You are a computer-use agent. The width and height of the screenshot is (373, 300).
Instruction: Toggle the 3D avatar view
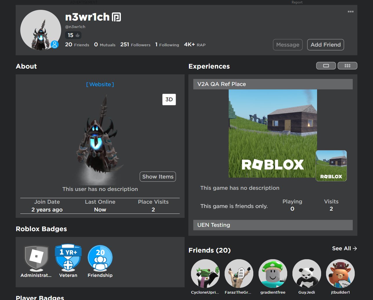click(169, 100)
